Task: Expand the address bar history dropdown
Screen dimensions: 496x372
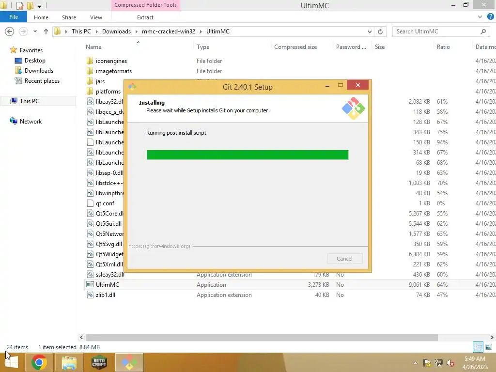Action: (x=370, y=31)
